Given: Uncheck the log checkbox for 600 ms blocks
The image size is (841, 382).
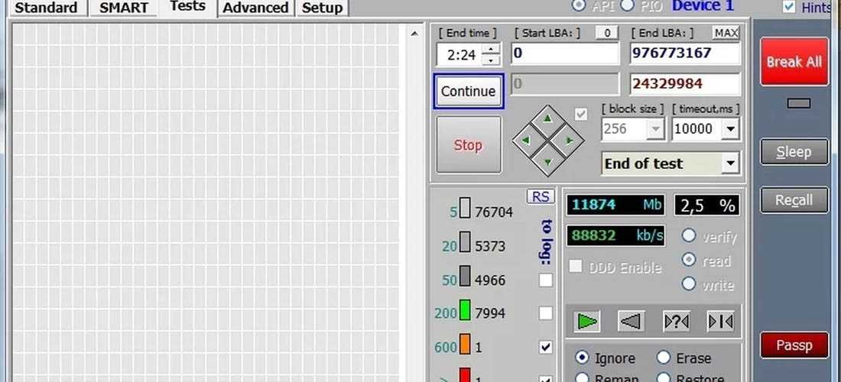Looking at the screenshot, I should [545, 347].
